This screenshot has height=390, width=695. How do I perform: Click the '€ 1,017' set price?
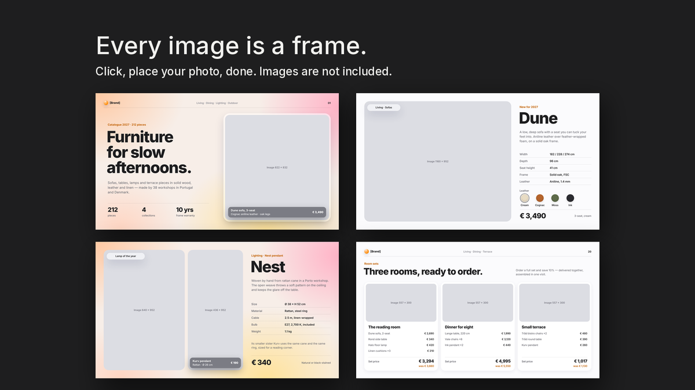click(x=580, y=361)
